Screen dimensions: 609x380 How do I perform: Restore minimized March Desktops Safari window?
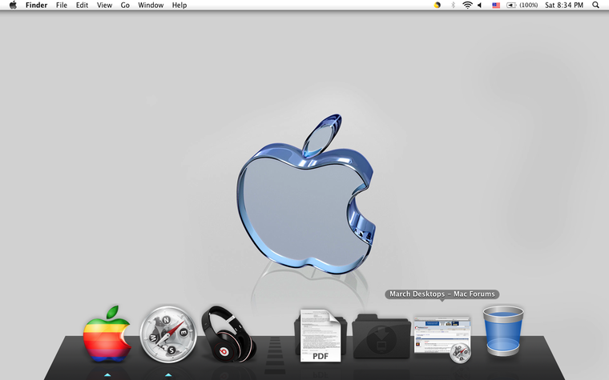click(x=442, y=340)
